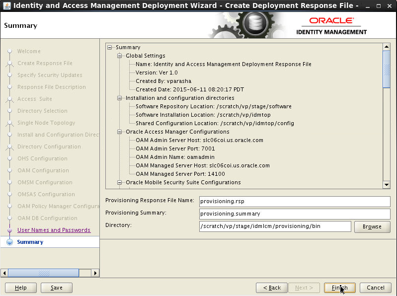
Task: Select the OAM Managed Server Host row
Action: pos(203,165)
